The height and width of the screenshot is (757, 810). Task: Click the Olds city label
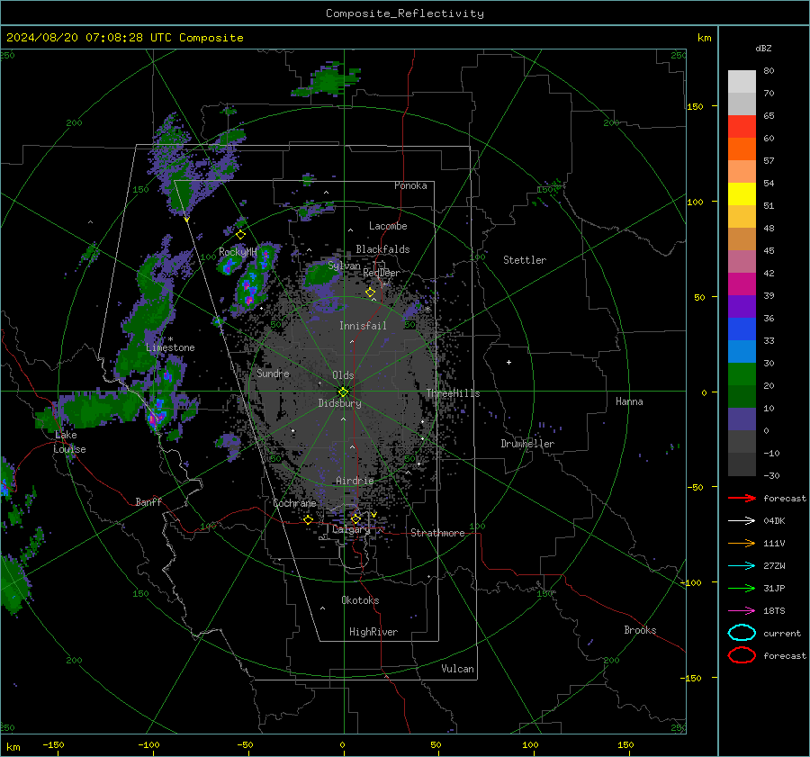click(343, 375)
